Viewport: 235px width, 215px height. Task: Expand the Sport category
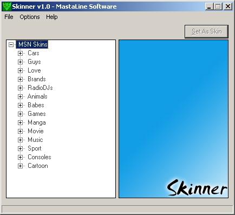point(20,148)
